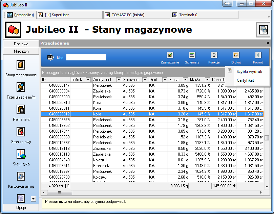Select row with ID 0460007000
The image size is (274, 214).
(x=152, y=97)
